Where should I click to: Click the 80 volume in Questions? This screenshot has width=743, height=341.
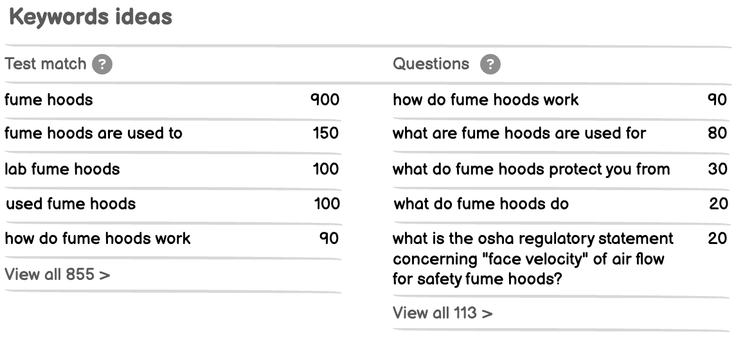717,133
